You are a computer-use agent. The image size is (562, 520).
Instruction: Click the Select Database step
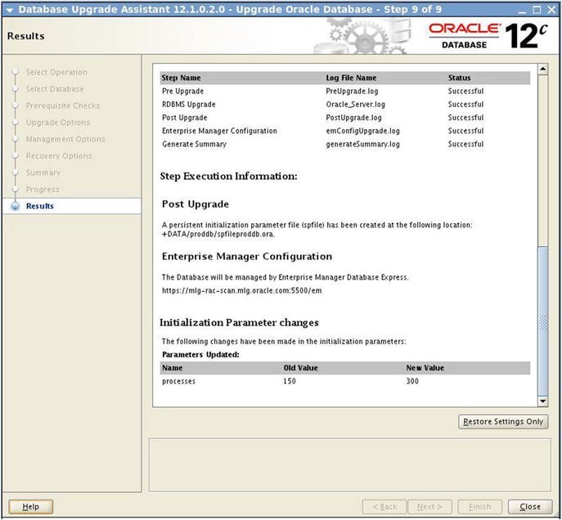tap(55, 89)
